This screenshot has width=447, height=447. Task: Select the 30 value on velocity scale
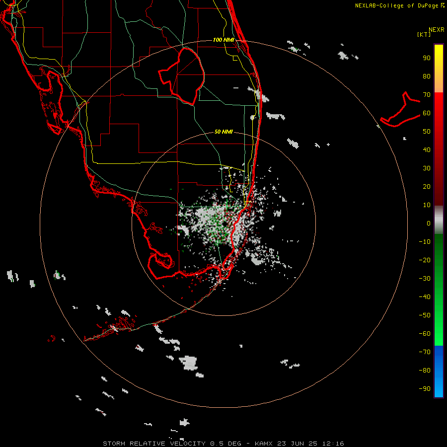tap(427, 168)
